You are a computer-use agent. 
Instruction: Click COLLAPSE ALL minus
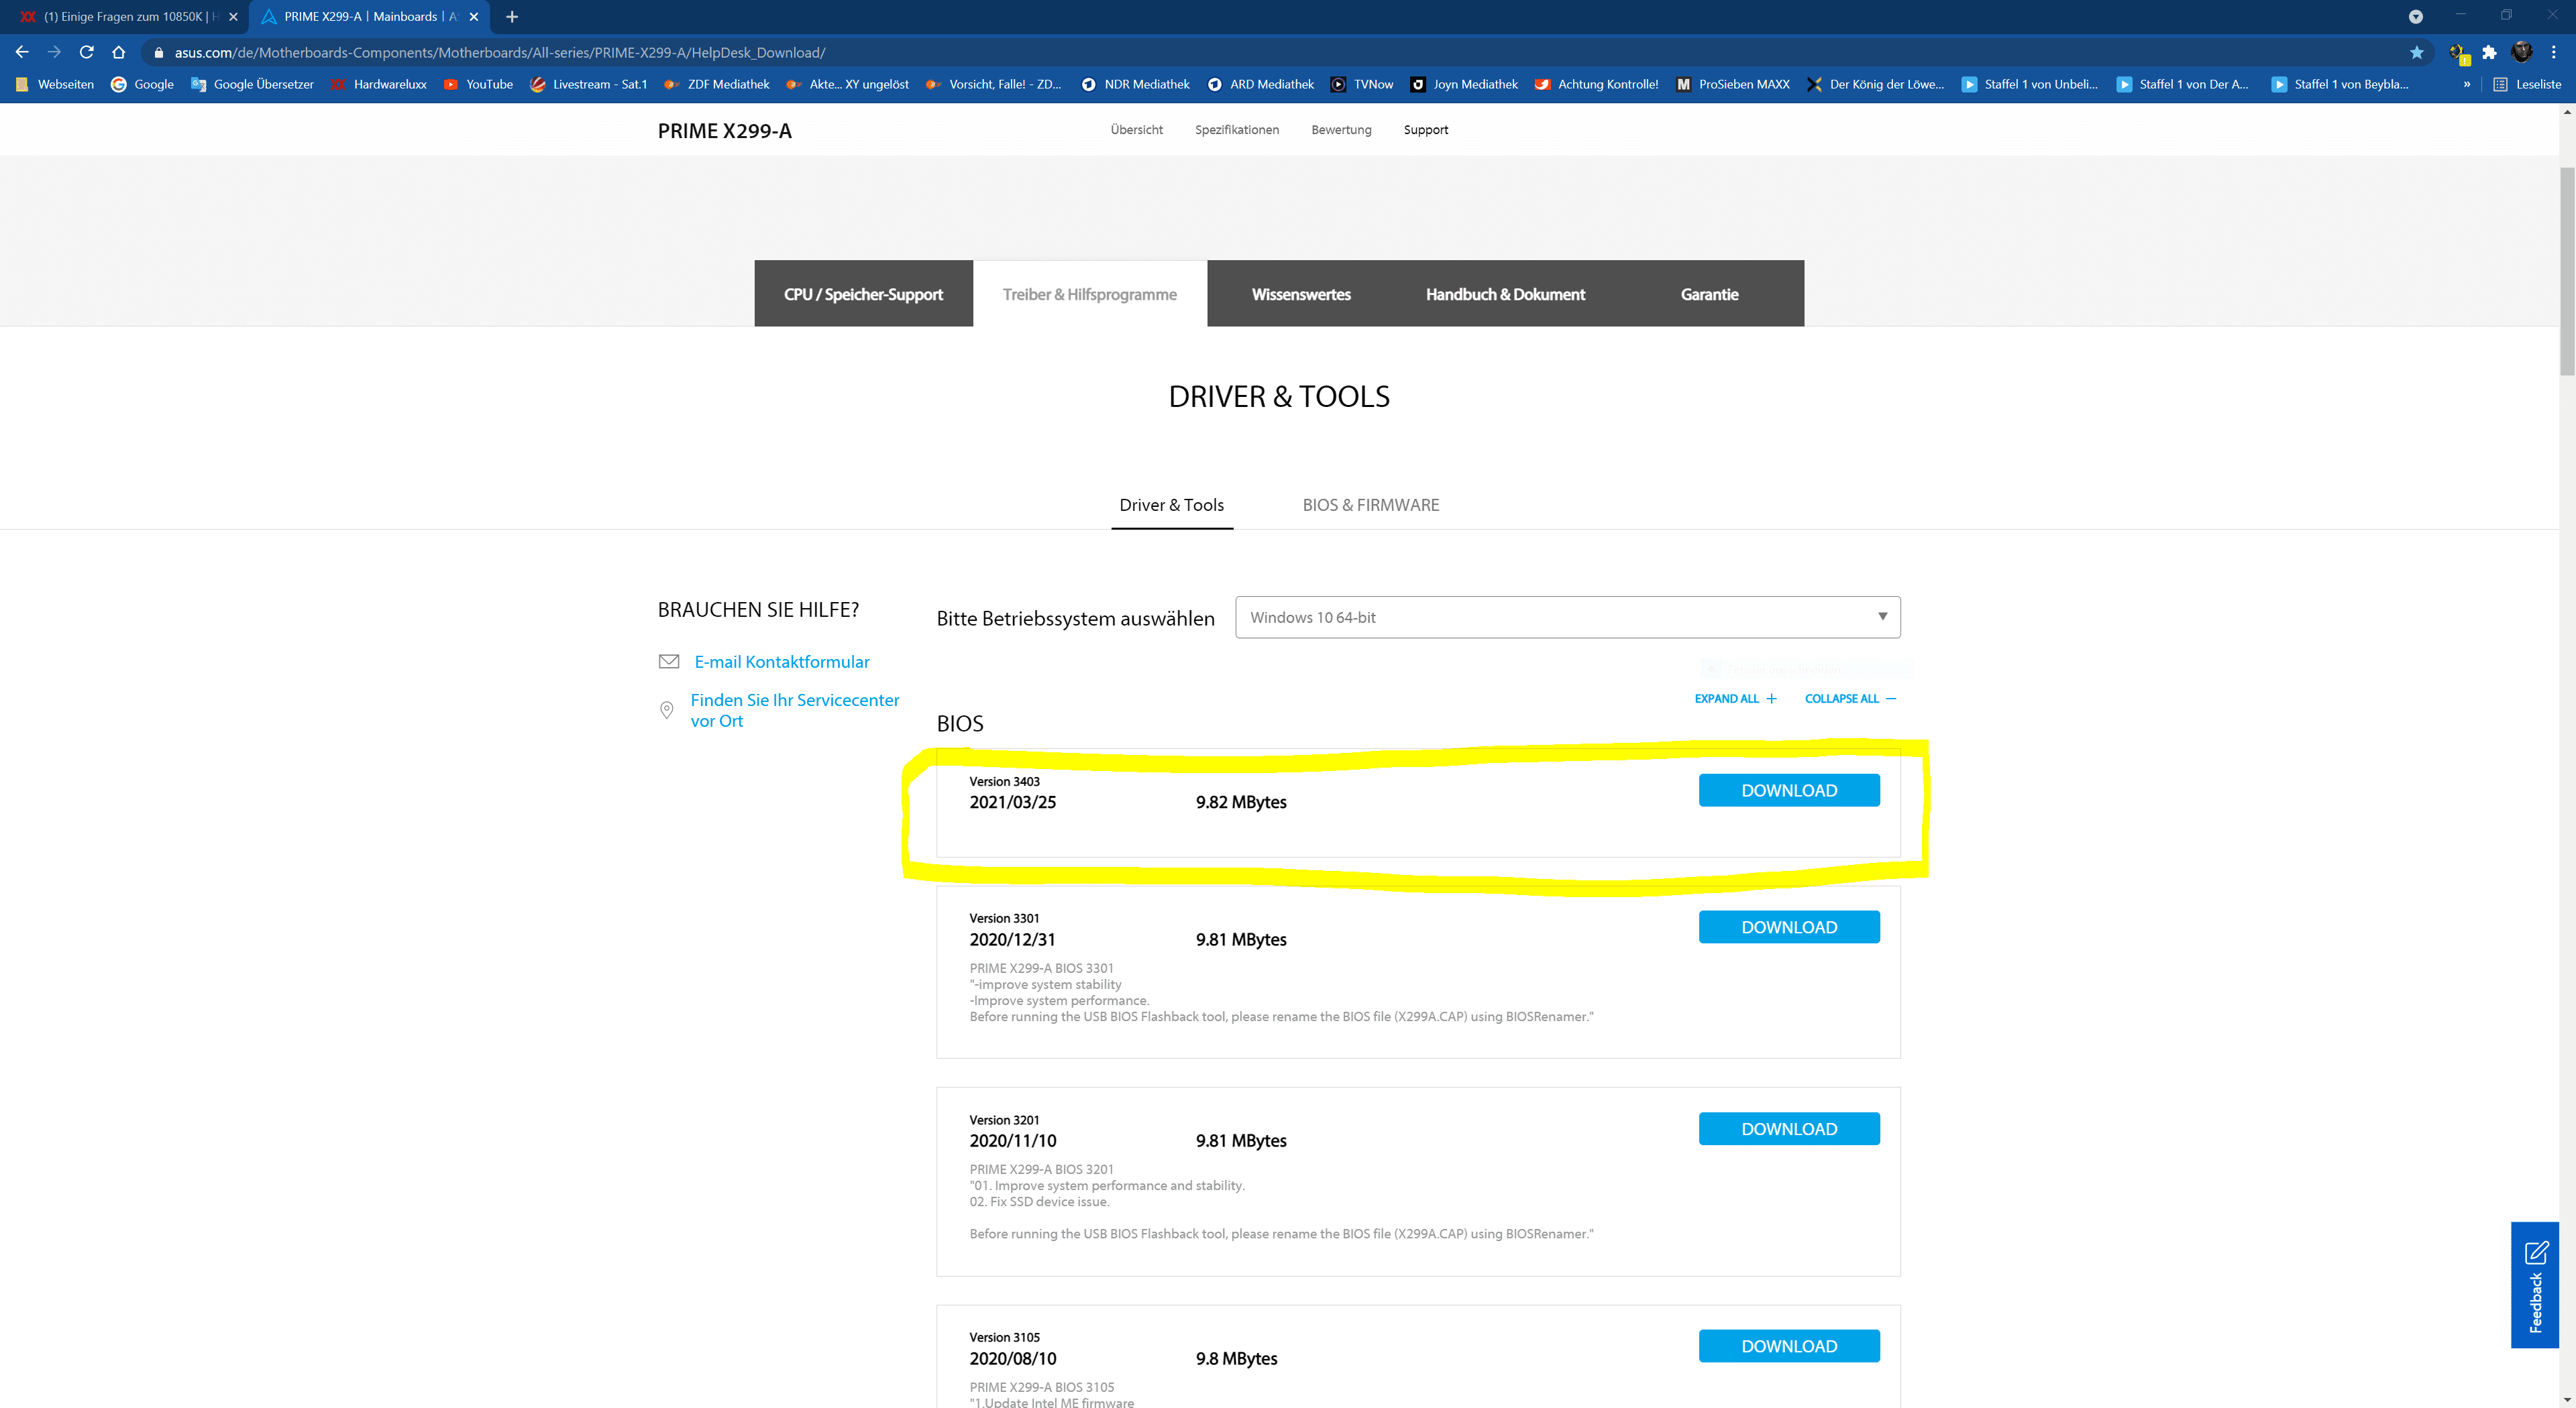tap(1849, 699)
